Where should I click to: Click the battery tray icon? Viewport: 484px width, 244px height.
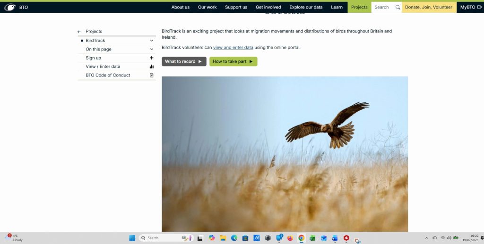pos(456,238)
